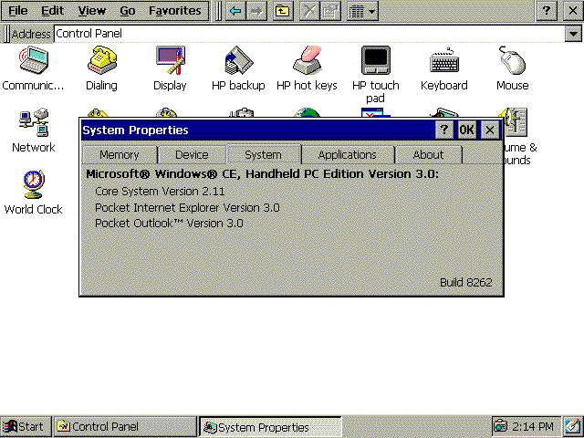This screenshot has width=584, height=438.
Task: Click Pocket Internet Explorer Version 3.0 text
Action: 187,207
